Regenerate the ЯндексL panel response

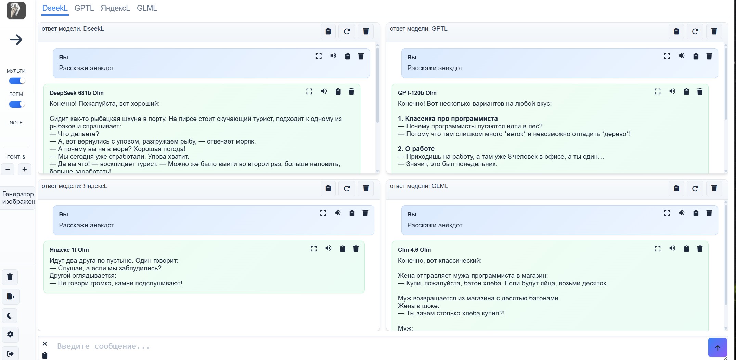coord(347,188)
